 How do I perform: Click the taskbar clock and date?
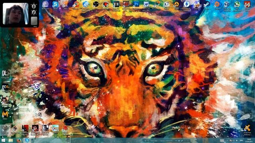[x=249, y=140]
